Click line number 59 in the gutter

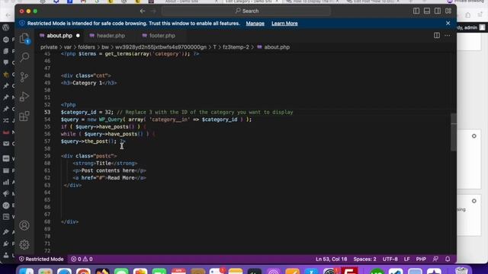pyautogui.click(x=47, y=156)
